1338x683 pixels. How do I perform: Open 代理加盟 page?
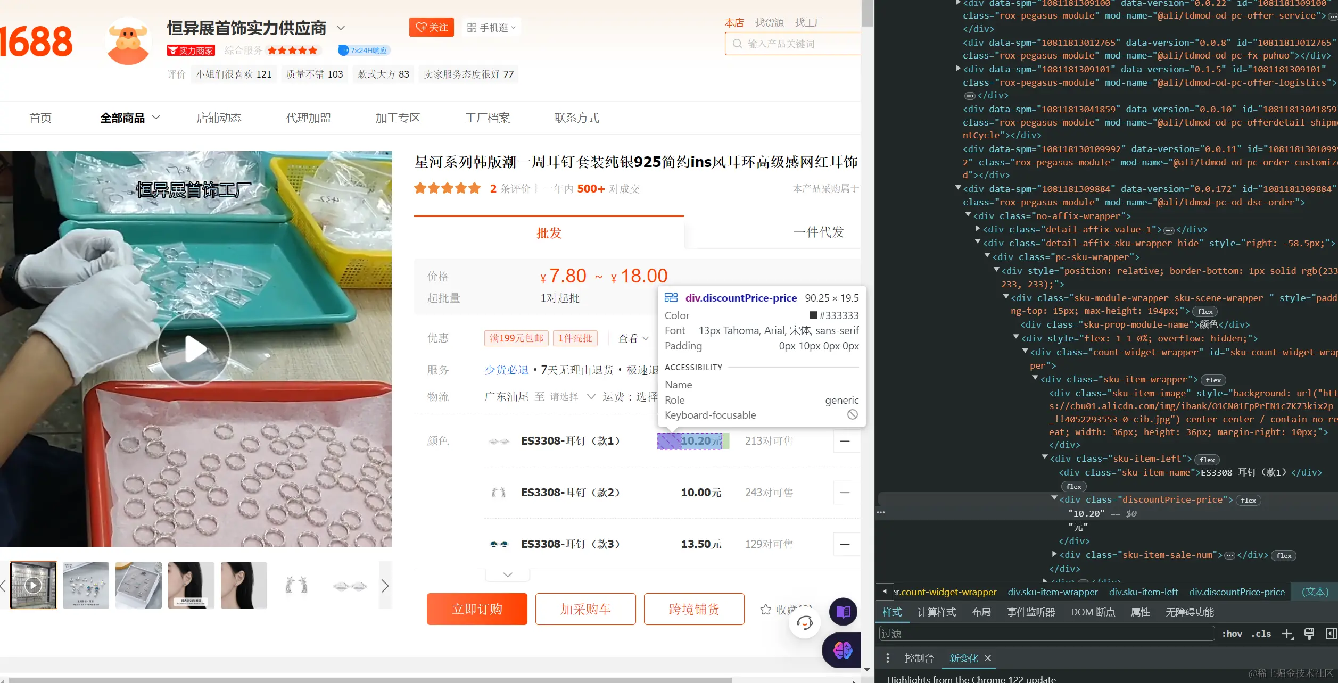click(x=309, y=118)
